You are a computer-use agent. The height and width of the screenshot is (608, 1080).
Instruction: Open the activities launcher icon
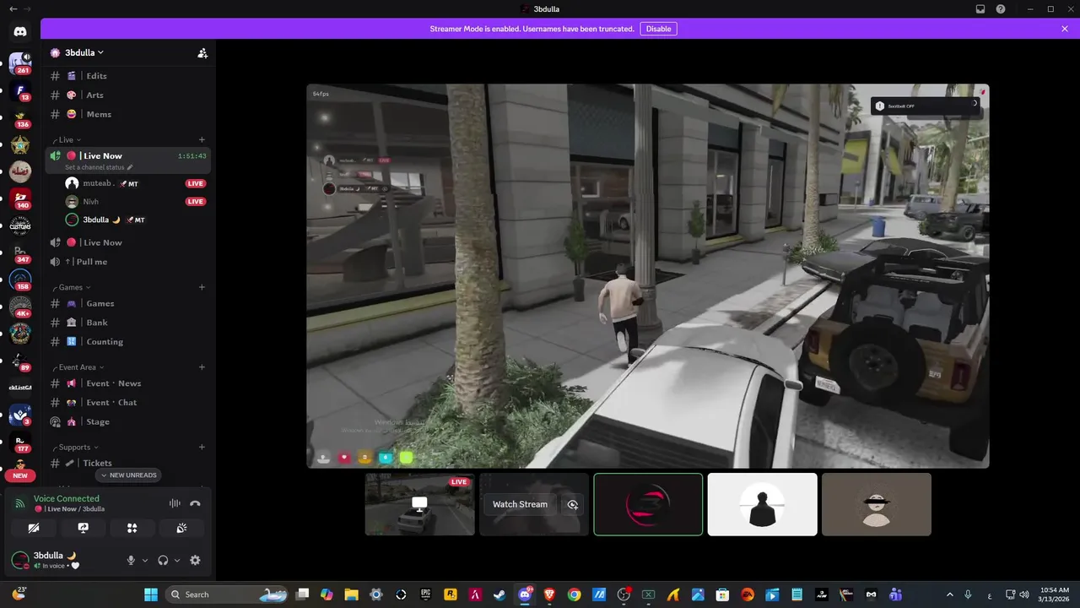132,528
